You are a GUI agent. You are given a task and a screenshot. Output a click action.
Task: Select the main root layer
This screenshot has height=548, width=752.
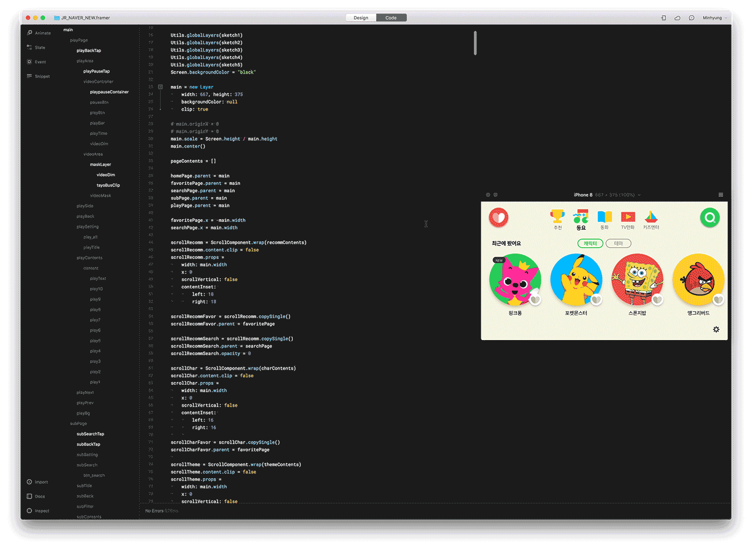coord(68,30)
